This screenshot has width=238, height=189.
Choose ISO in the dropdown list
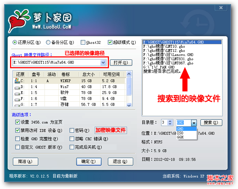(x=187, y=133)
